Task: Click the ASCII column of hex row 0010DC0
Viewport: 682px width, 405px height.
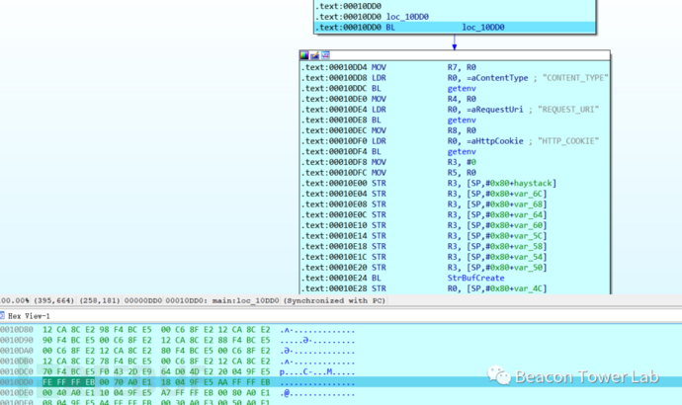Action: coord(317,372)
